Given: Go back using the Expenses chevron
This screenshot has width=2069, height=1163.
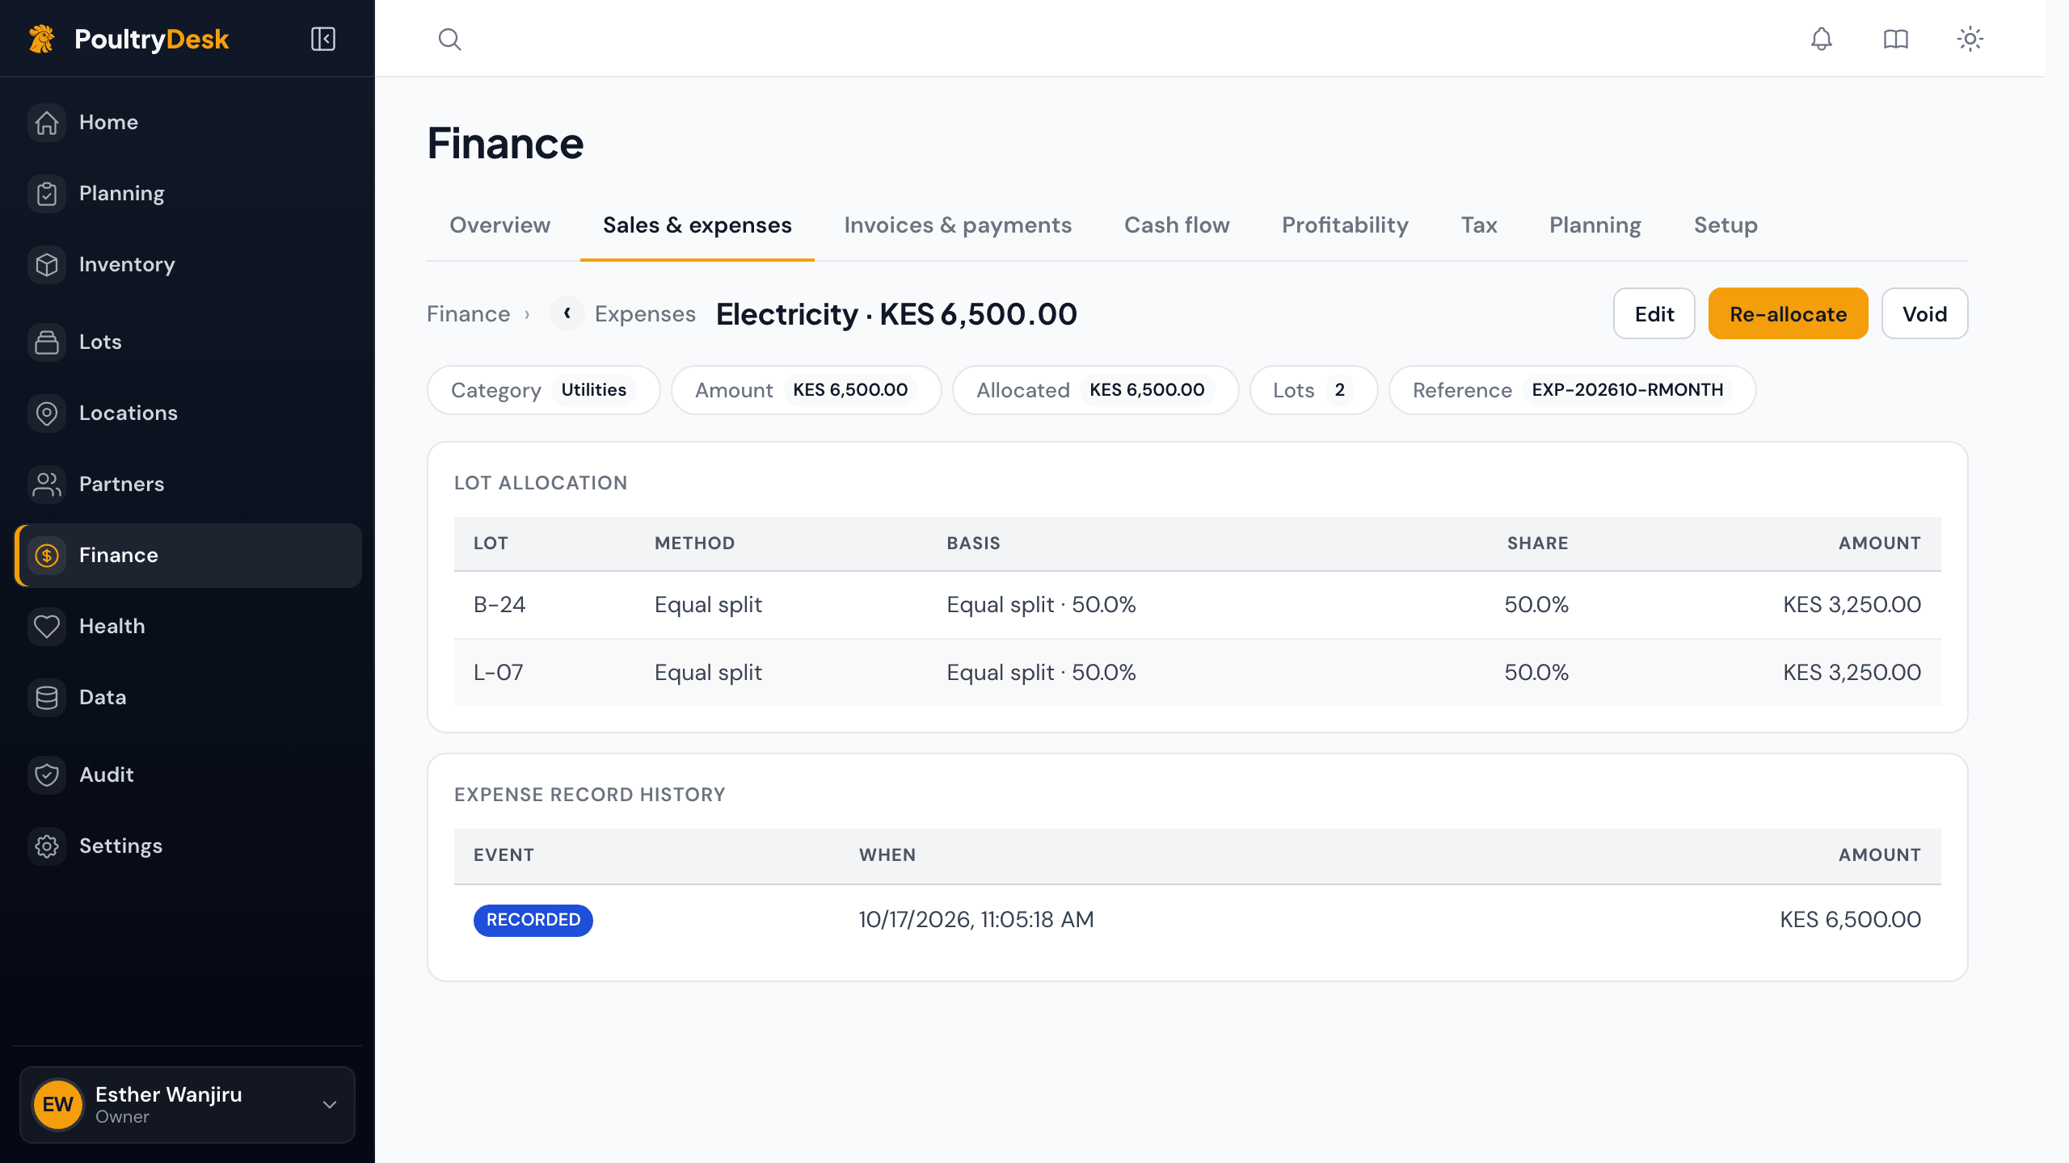Looking at the screenshot, I should pyautogui.click(x=567, y=313).
